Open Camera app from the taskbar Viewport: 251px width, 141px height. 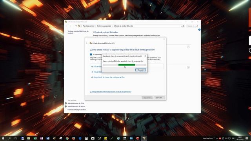(93, 138)
